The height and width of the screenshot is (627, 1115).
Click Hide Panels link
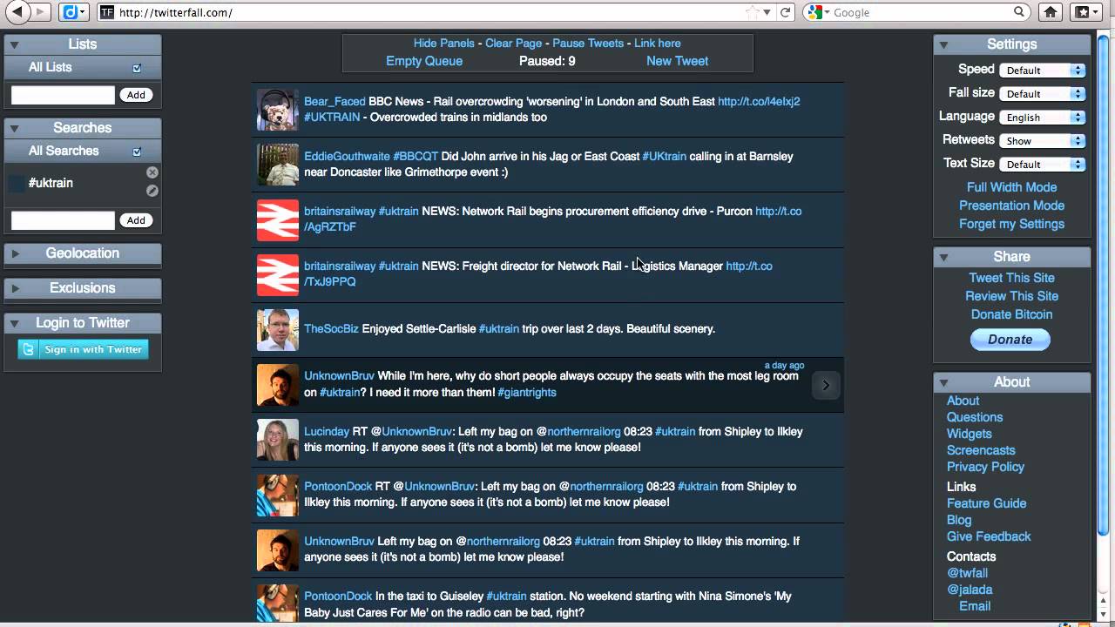point(444,43)
